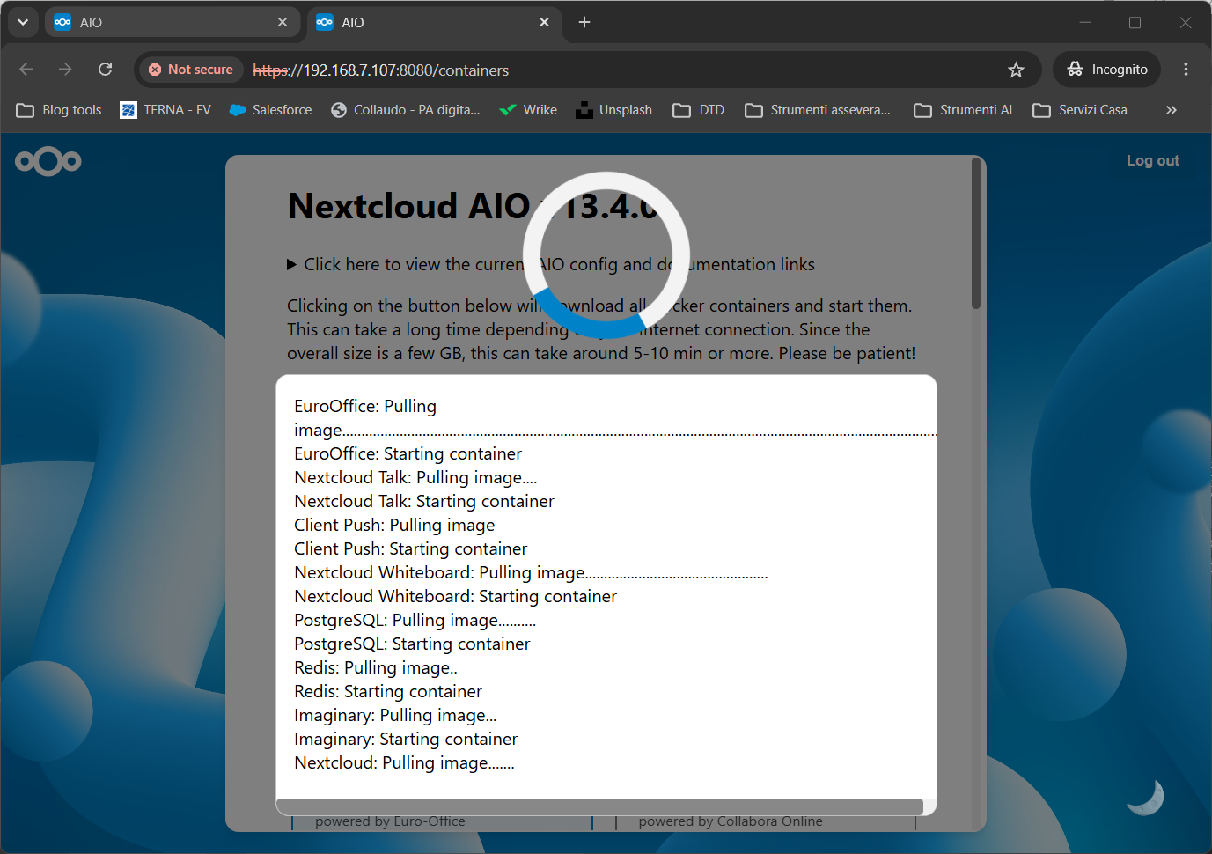This screenshot has width=1212, height=854.
Task: Show more bookmarks via double chevron
Action: [x=1171, y=110]
